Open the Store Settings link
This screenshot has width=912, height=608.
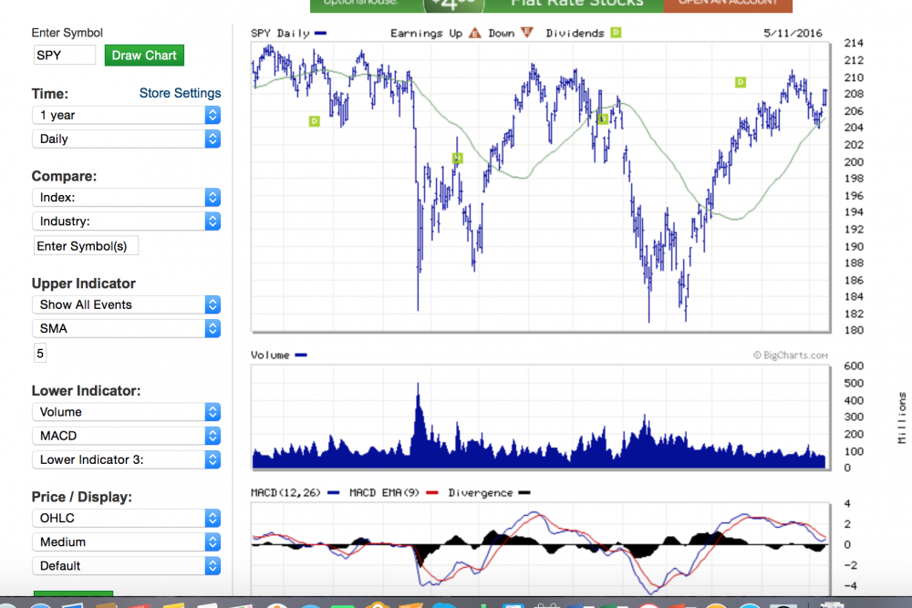[x=180, y=93]
